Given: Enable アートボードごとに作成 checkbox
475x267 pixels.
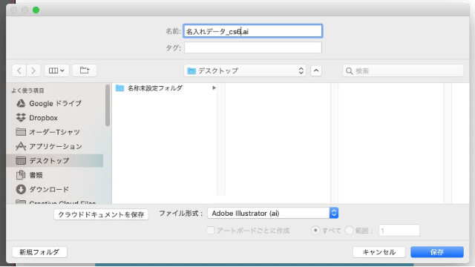Looking at the screenshot, I should click(210, 231).
